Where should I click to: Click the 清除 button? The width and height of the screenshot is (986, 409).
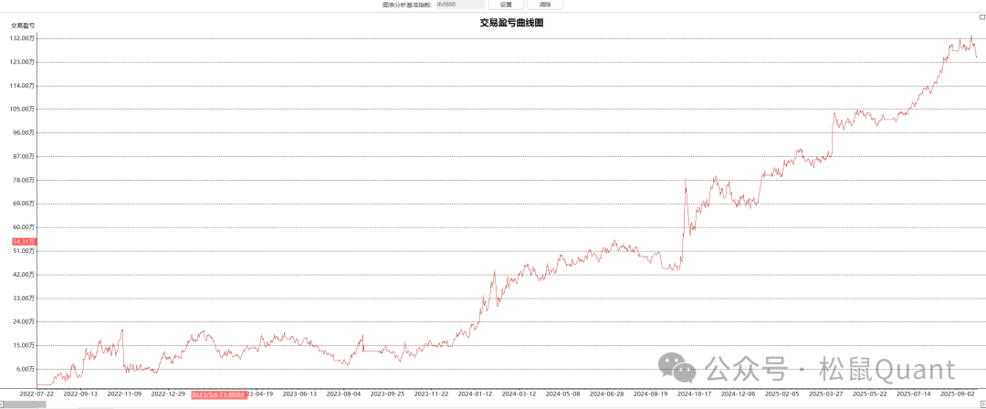point(545,5)
